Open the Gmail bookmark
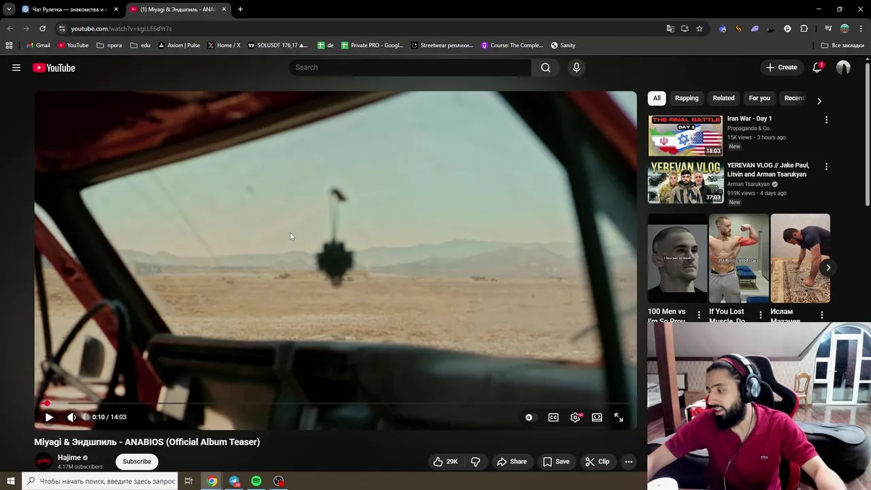871x490 pixels. click(x=38, y=46)
